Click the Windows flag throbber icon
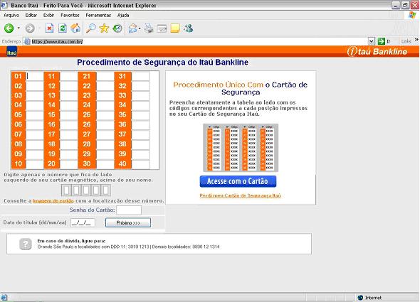This screenshot has width=420, height=302. tap(412, 15)
